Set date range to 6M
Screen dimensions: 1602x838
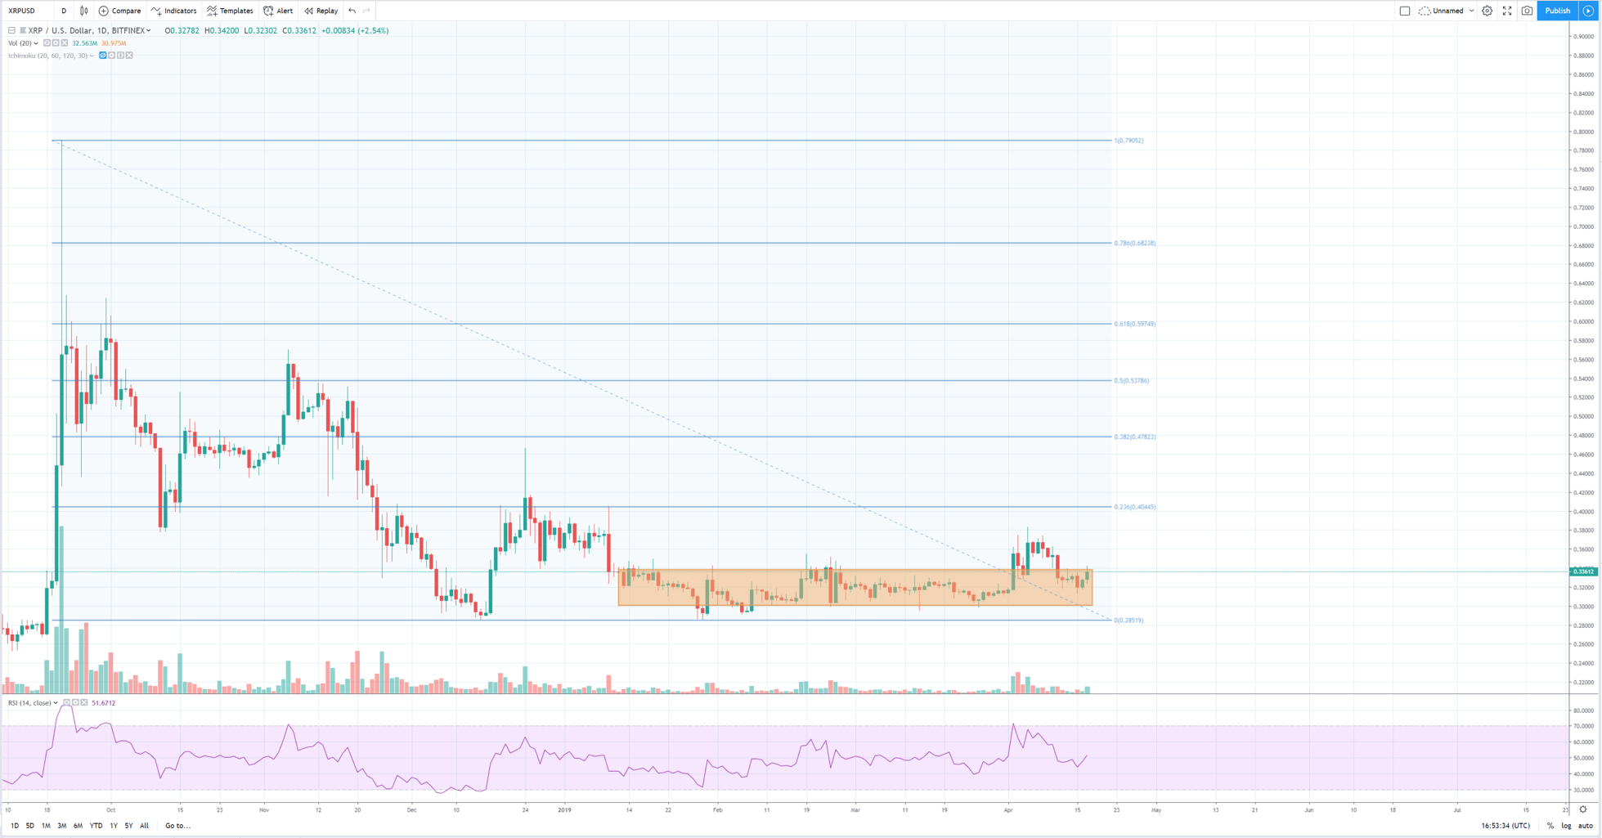click(x=78, y=826)
